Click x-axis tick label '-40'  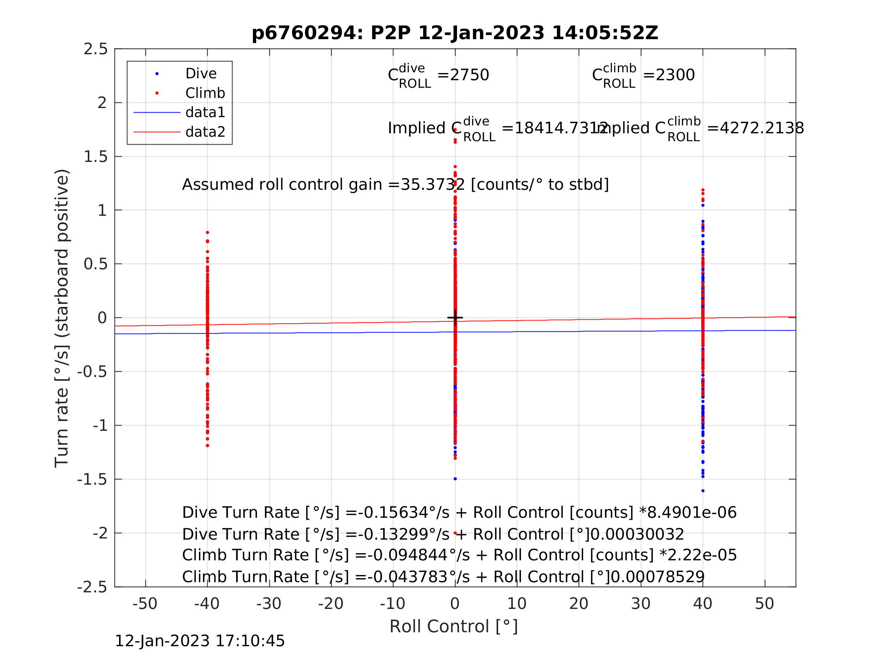[x=207, y=604]
